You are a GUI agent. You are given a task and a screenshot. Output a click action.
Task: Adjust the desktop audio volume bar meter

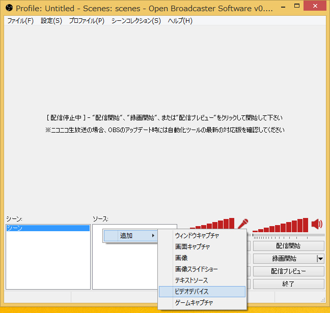pyautogui.click(x=280, y=225)
